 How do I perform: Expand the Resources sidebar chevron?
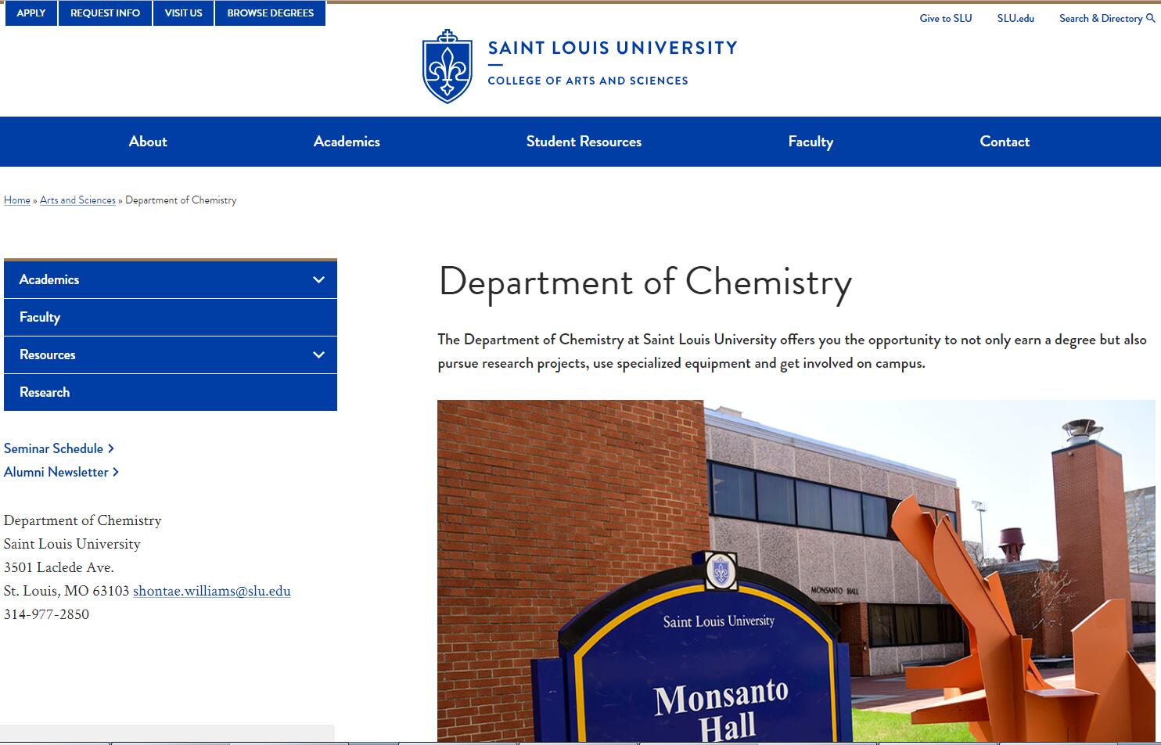point(318,355)
